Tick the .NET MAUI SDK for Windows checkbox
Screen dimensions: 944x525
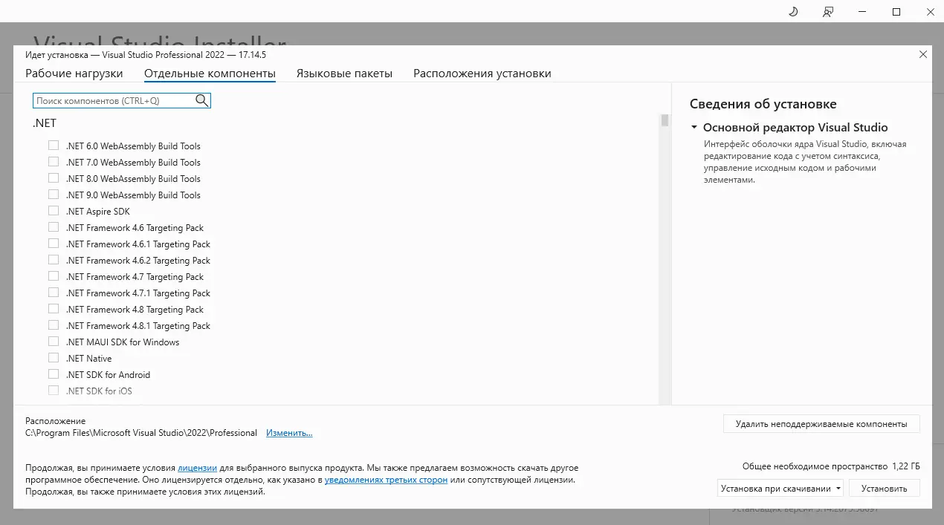(54, 342)
